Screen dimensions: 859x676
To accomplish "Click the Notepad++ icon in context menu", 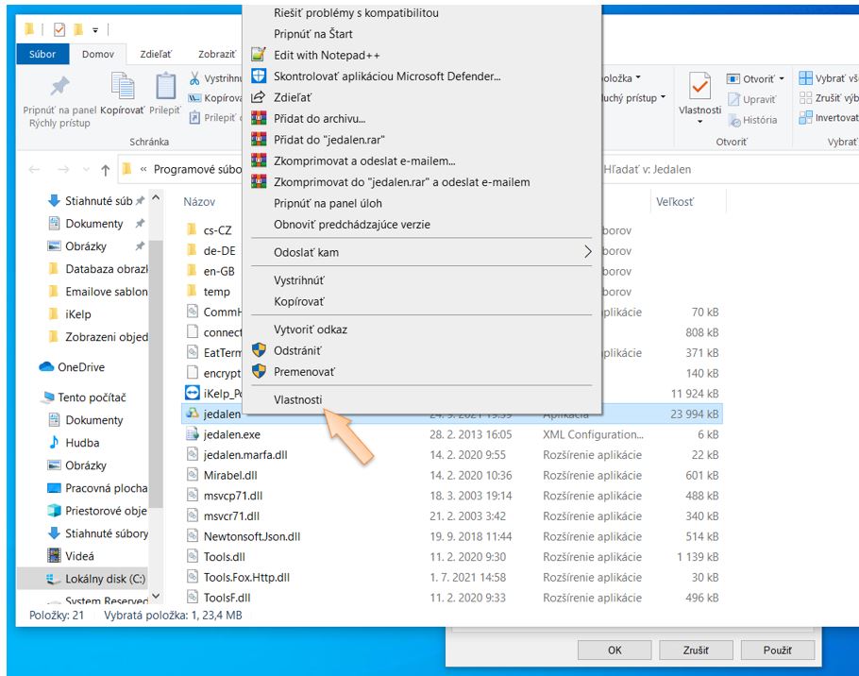I will click(x=259, y=55).
